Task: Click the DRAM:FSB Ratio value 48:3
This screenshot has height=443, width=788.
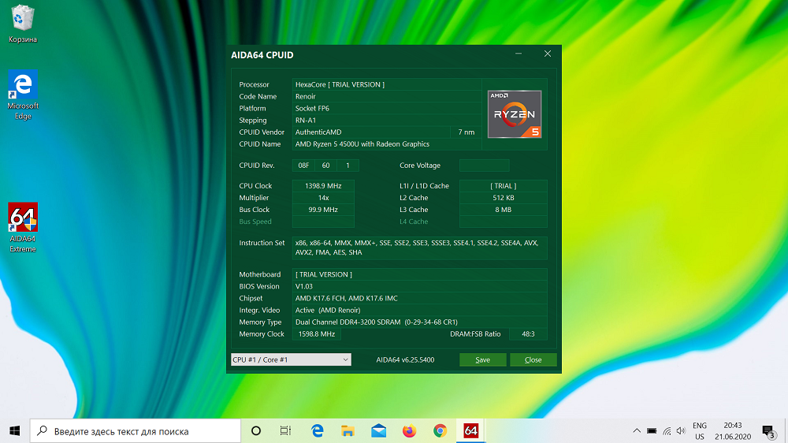Action: [528, 334]
